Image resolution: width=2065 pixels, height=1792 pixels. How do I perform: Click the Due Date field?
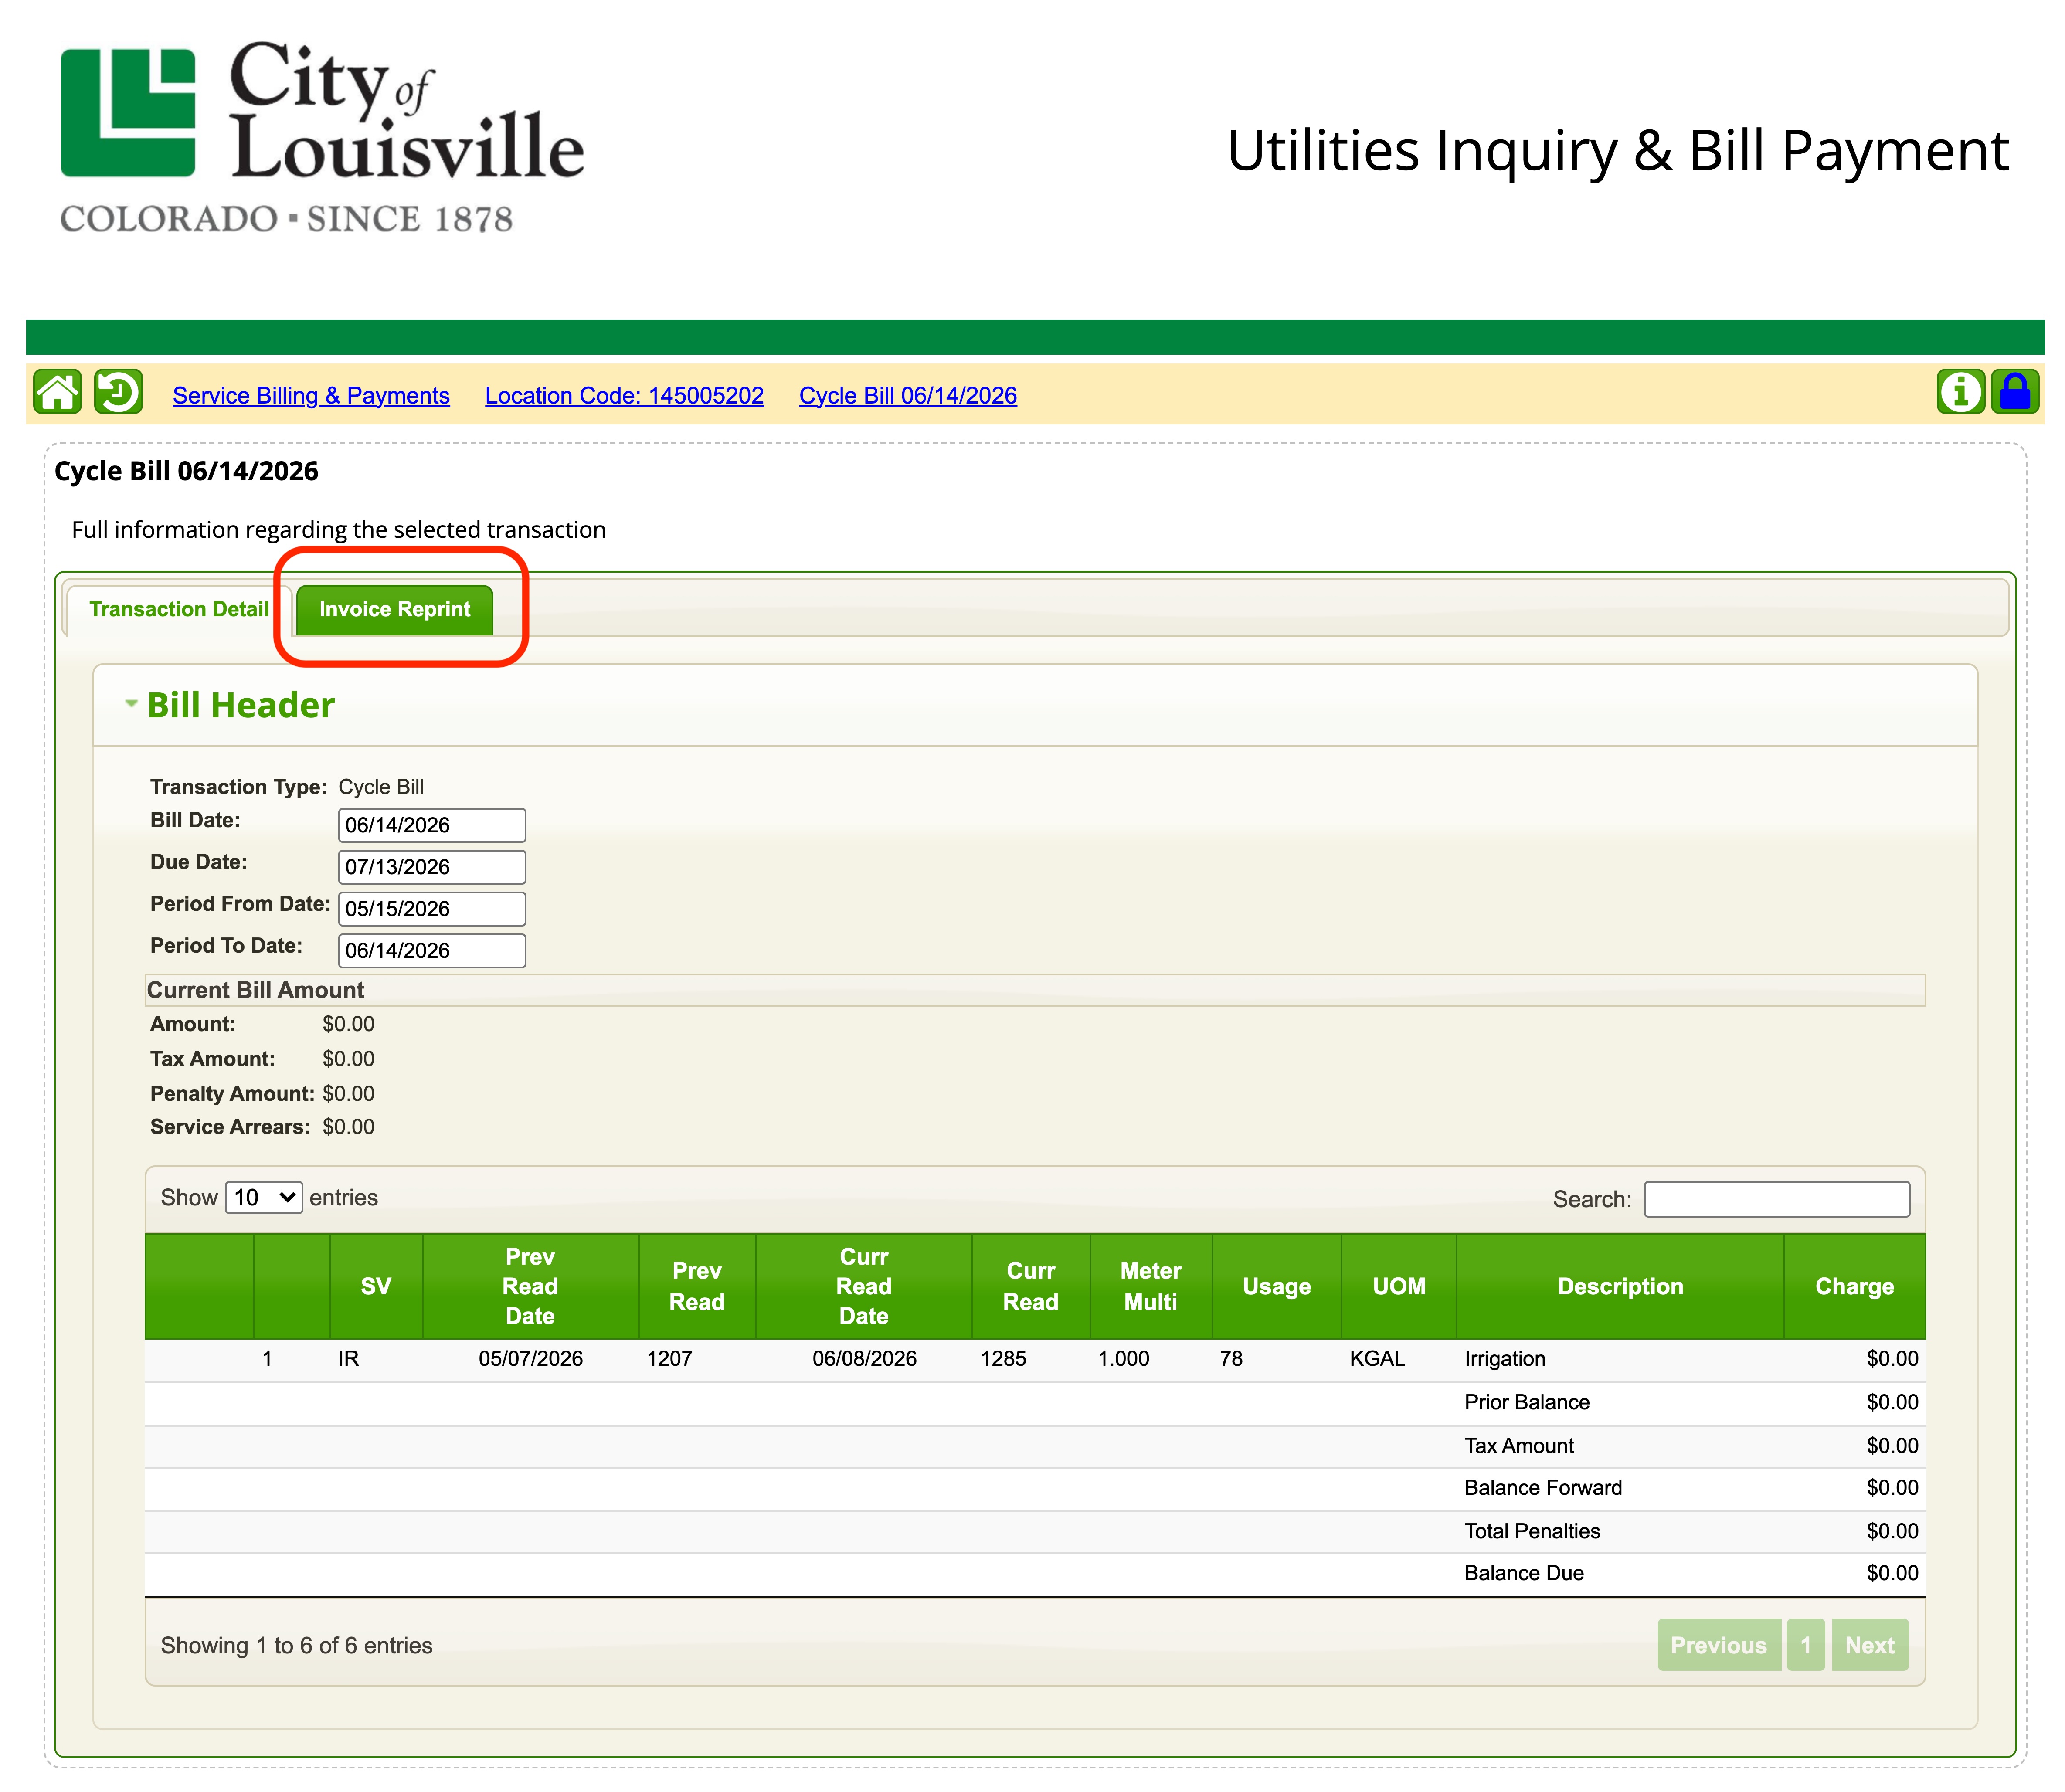click(431, 867)
